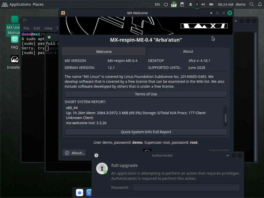Click 'mx-welcome inxi: 3.3.26' line
The image size is (264, 198).
pyautogui.click(x=86, y=123)
